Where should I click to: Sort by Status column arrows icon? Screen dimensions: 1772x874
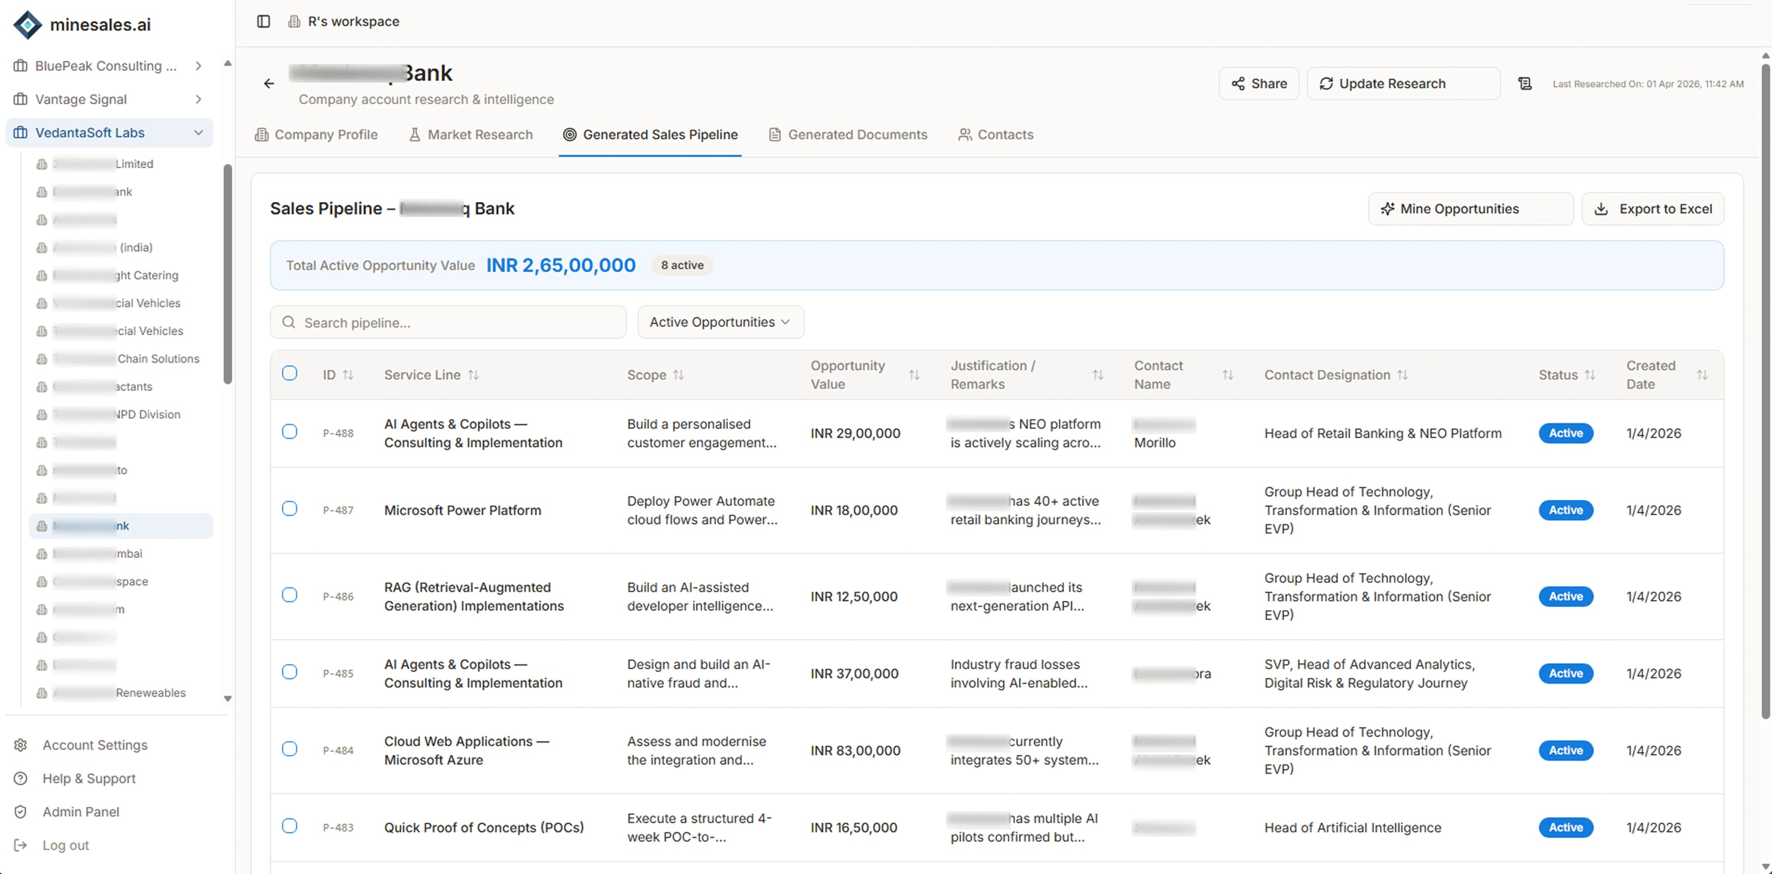(1590, 375)
